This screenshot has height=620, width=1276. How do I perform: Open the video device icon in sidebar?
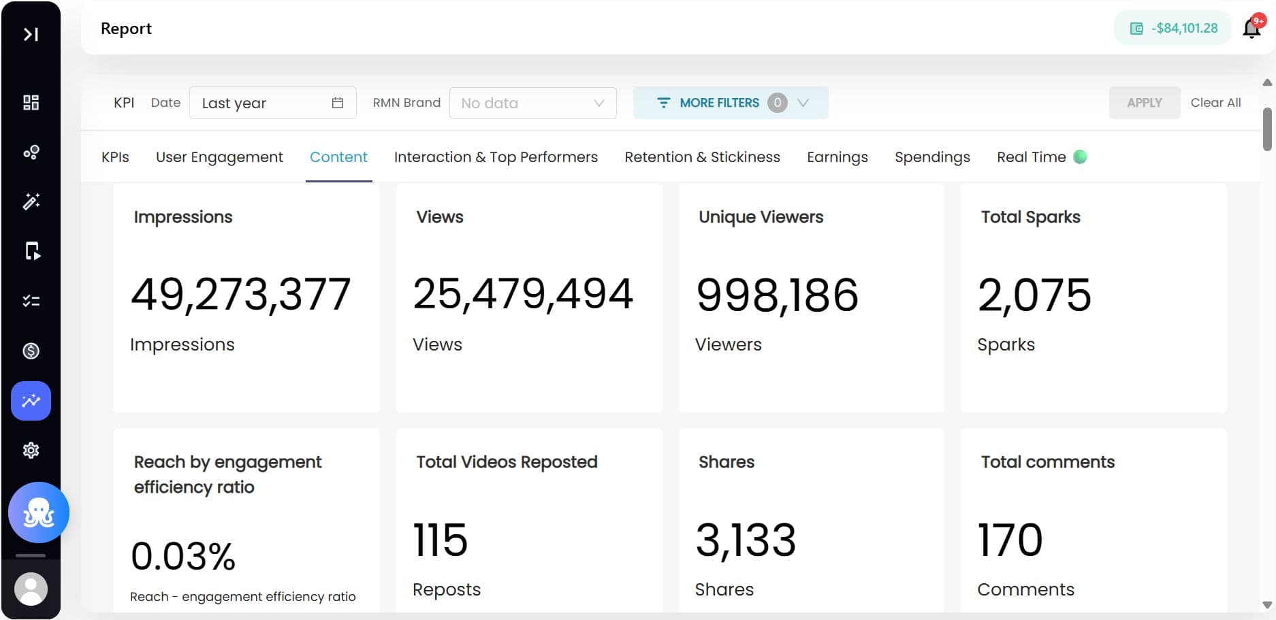pos(32,251)
